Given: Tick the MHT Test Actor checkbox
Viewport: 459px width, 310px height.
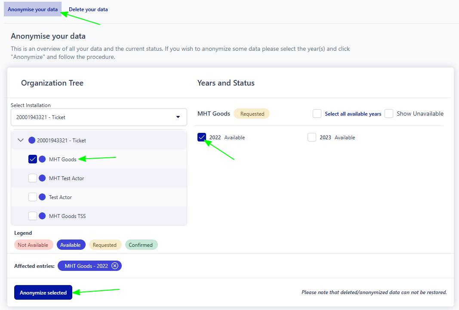Looking at the screenshot, I should coord(33,178).
